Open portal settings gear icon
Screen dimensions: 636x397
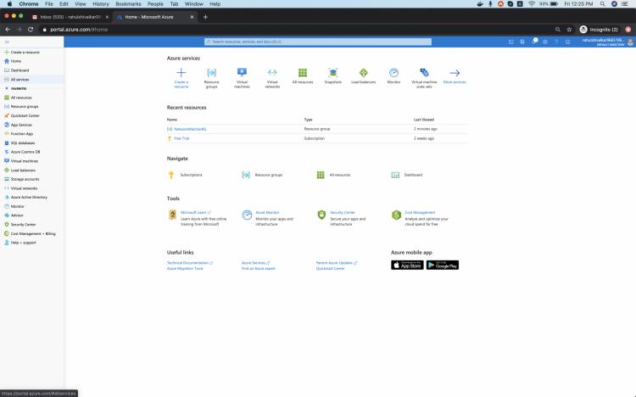pyautogui.click(x=545, y=42)
